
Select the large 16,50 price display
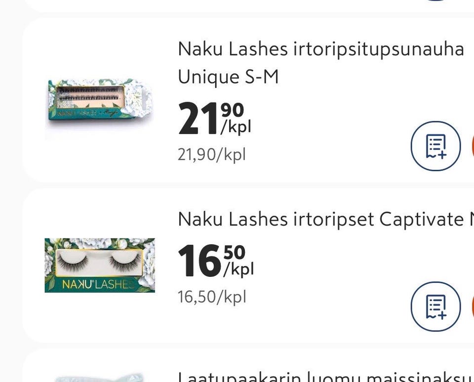pyautogui.click(x=216, y=261)
